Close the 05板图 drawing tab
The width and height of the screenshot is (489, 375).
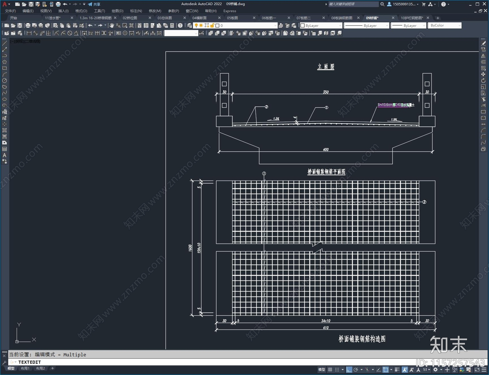point(254,18)
